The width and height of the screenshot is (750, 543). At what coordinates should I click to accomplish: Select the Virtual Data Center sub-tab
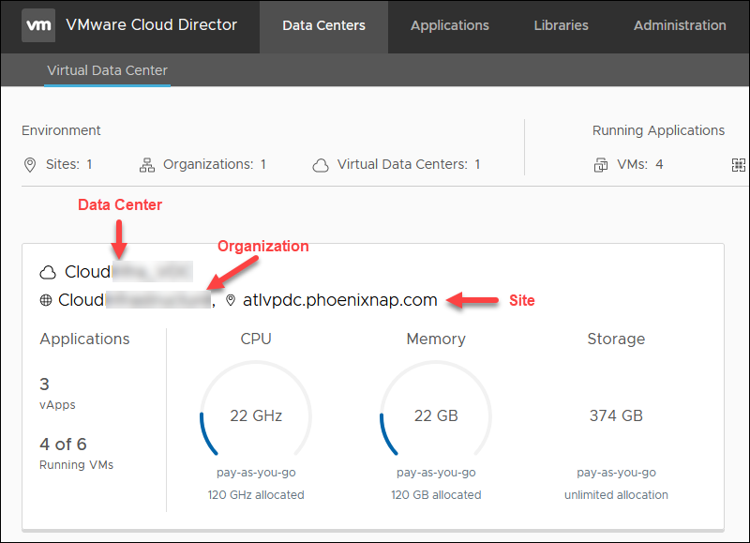tap(107, 70)
